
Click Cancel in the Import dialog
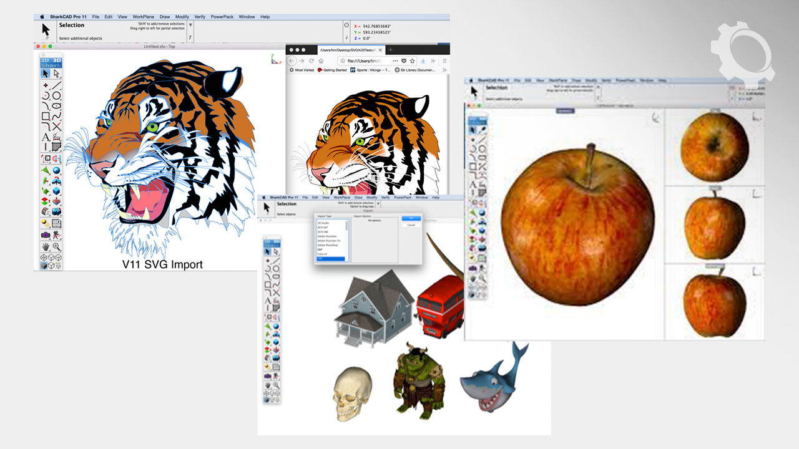click(411, 225)
